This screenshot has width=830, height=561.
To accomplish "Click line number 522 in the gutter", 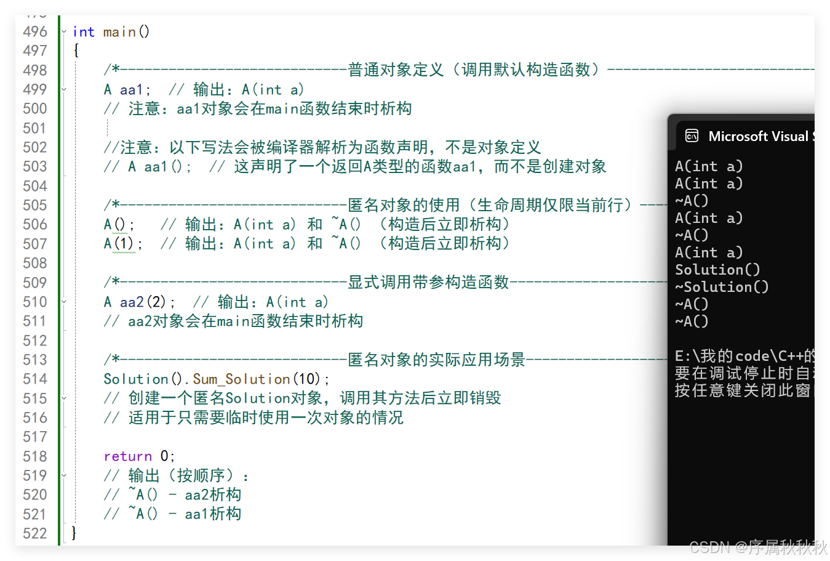I will click(x=35, y=533).
